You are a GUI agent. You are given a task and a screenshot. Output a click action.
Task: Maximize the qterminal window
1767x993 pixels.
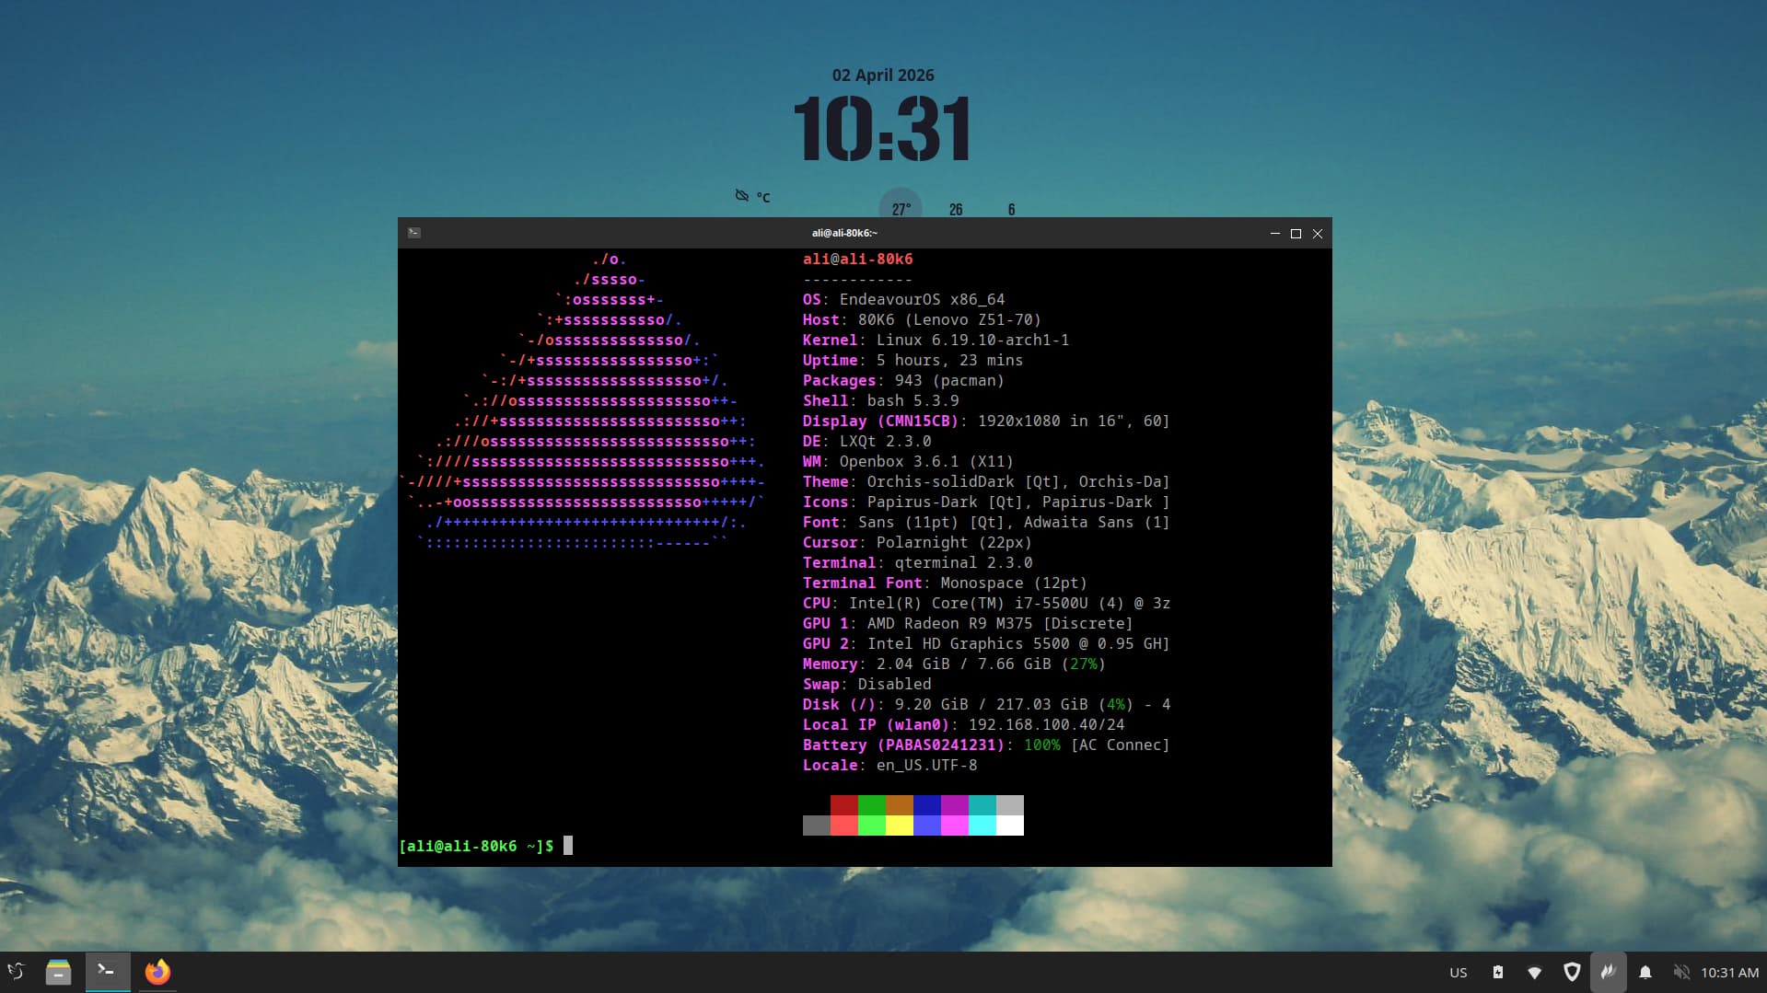point(1296,234)
